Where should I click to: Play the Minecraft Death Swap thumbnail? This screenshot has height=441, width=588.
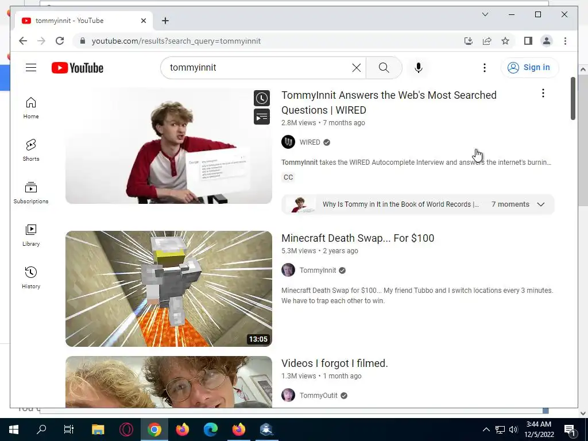click(x=169, y=289)
